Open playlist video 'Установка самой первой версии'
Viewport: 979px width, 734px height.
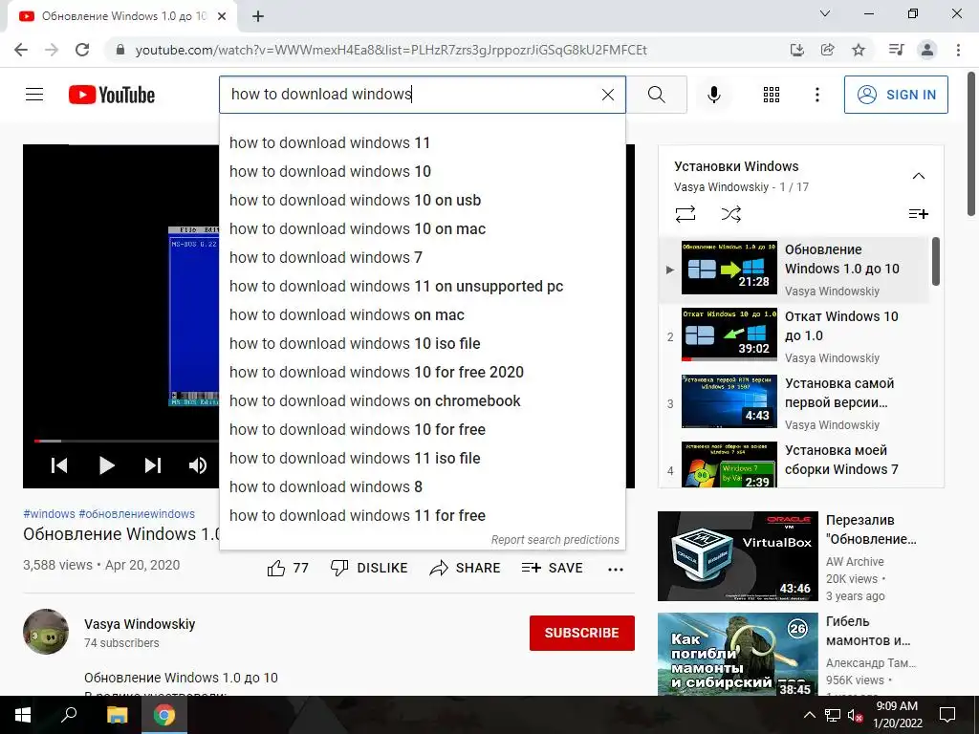coord(794,402)
